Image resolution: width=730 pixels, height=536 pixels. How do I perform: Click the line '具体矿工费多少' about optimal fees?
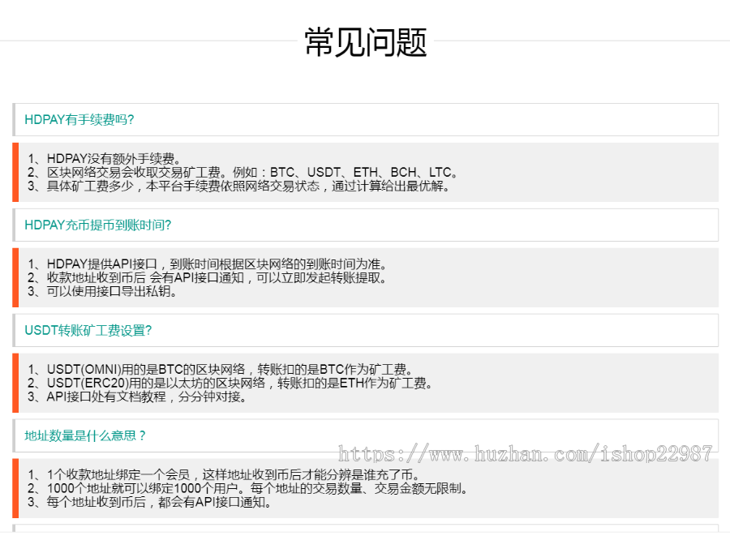click(x=238, y=187)
